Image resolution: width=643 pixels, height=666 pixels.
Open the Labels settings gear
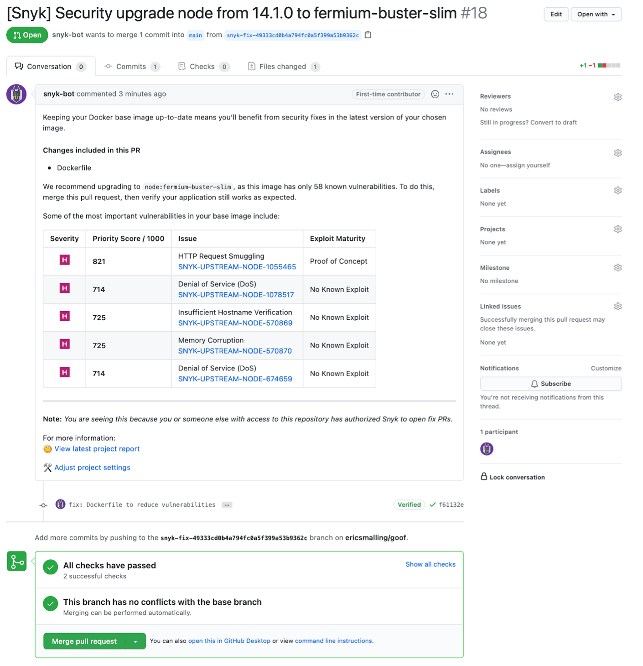click(x=618, y=190)
